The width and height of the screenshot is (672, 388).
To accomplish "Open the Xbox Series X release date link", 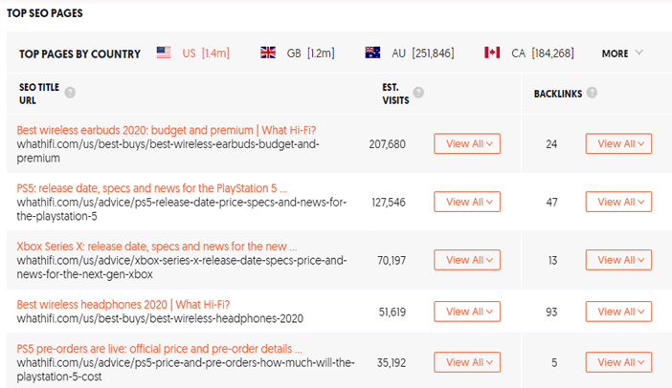I will [x=157, y=247].
